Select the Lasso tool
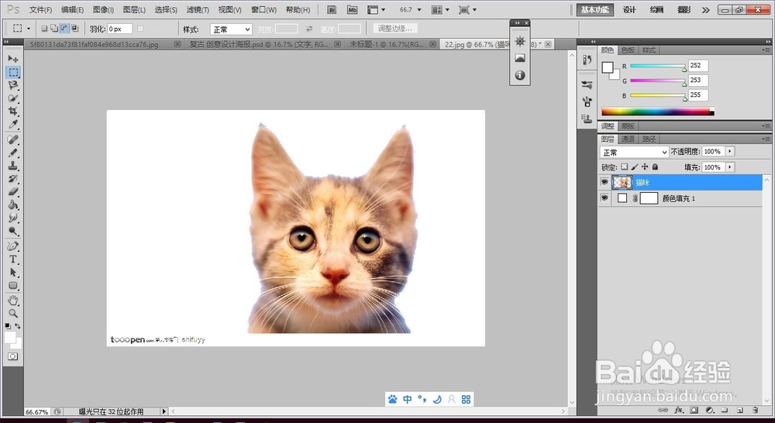Viewport: 775px width, 423px height. [x=13, y=85]
